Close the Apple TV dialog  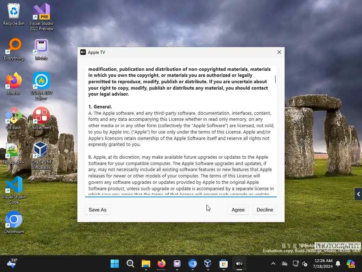click(279, 52)
